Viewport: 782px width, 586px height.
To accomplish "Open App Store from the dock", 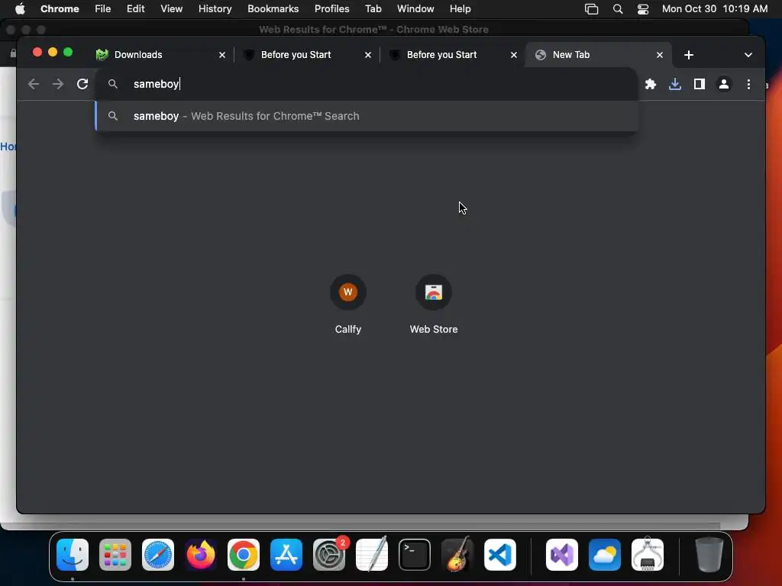I will tap(286, 555).
